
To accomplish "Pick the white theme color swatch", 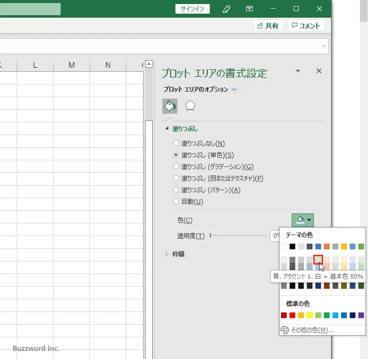I will click(x=284, y=247).
